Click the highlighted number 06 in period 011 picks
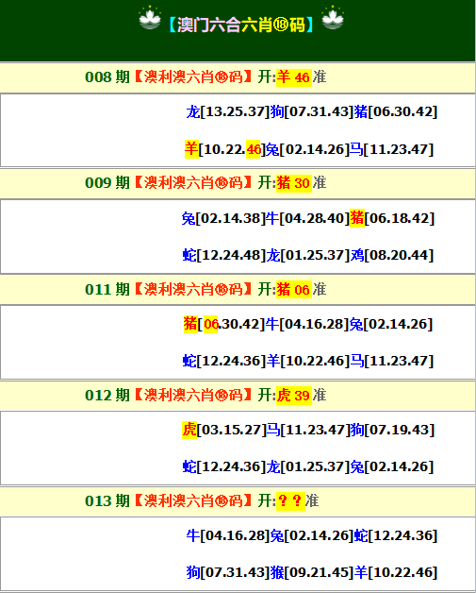The height and width of the screenshot is (593, 476). click(210, 324)
